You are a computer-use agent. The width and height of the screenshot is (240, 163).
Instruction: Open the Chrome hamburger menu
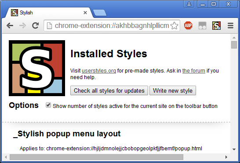pyautogui.click(x=230, y=26)
